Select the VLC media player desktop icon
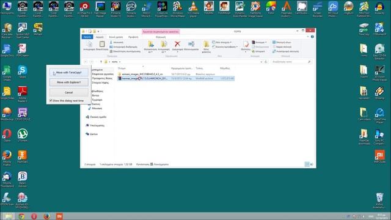Image resolution: width=391 pixels, height=220 pixels. (x=193, y=9)
